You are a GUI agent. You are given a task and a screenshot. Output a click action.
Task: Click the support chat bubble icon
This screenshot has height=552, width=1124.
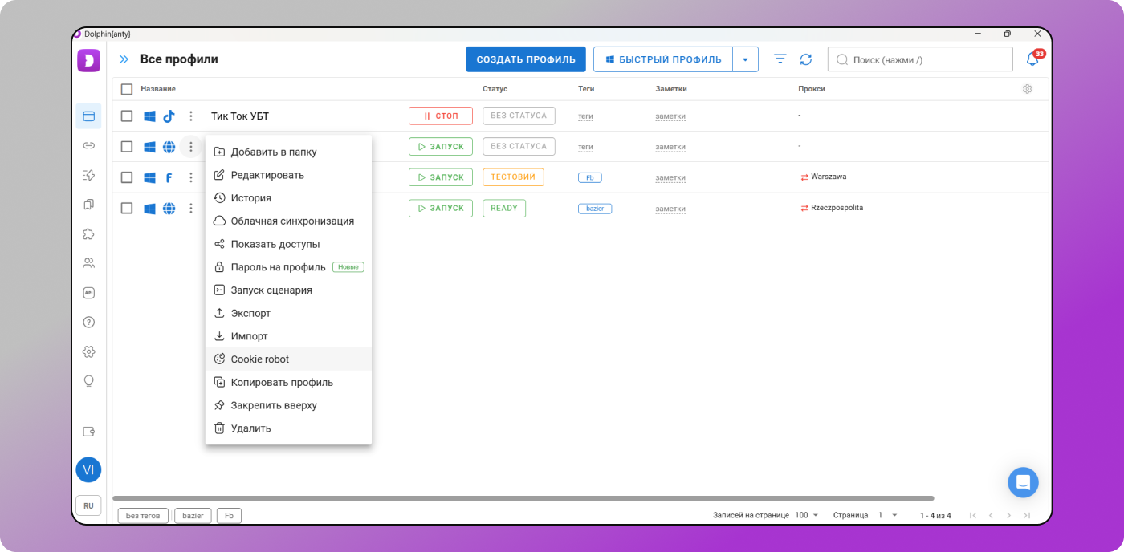point(1023,482)
